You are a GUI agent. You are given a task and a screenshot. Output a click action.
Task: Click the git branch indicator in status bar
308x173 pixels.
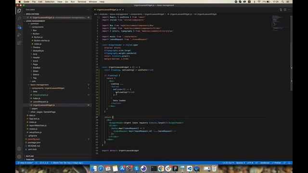(x=25, y=163)
